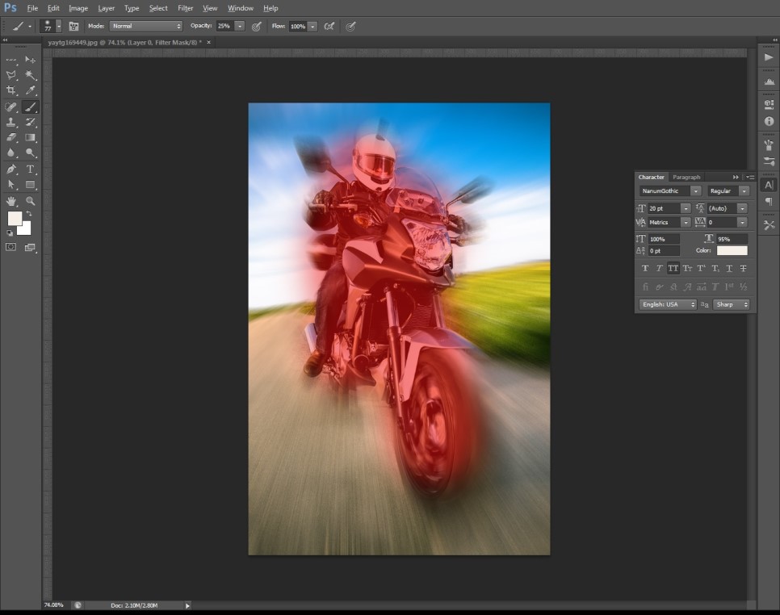Open the Sharp anti-aliasing dropdown

731,304
